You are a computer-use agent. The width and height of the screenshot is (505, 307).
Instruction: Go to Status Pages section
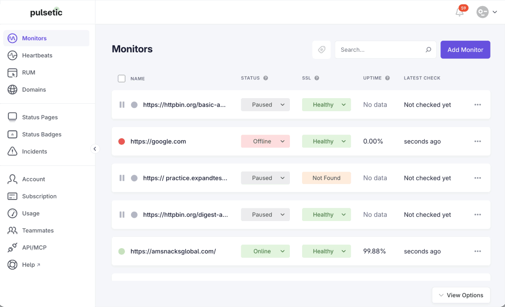pyautogui.click(x=40, y=117)
